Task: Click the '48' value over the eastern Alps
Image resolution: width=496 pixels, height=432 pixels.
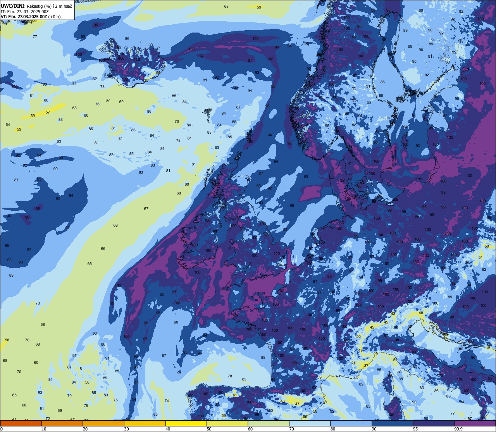Action: [421, 313]
